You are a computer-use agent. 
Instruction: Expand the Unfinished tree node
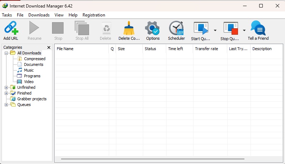[x=6, y=87]
